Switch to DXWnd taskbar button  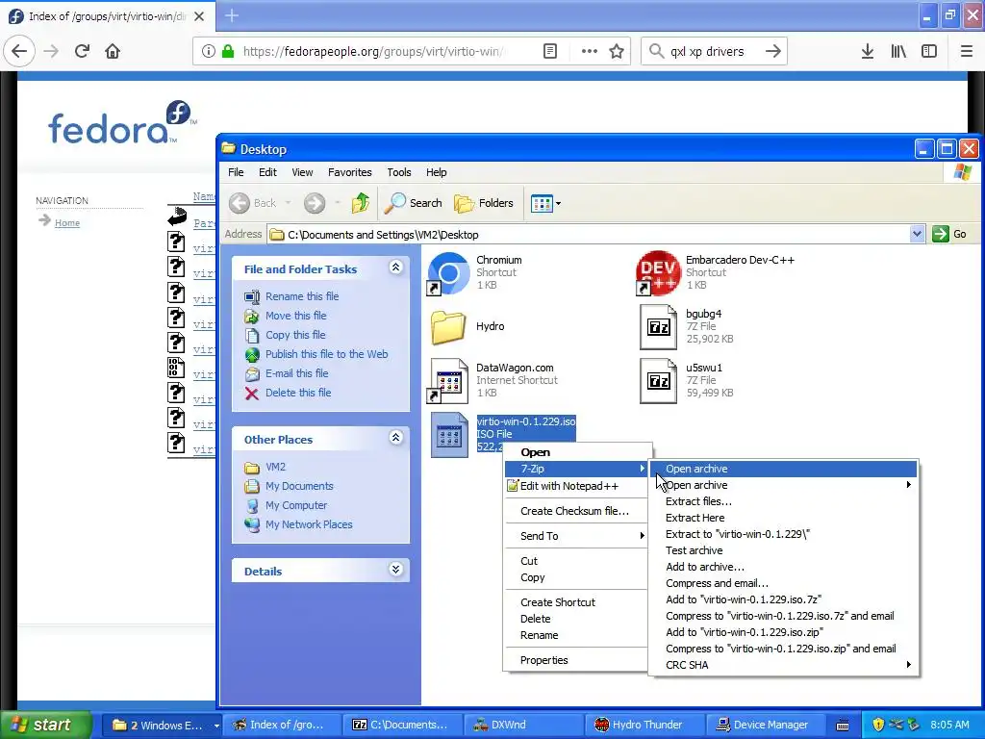coord(524,726)
